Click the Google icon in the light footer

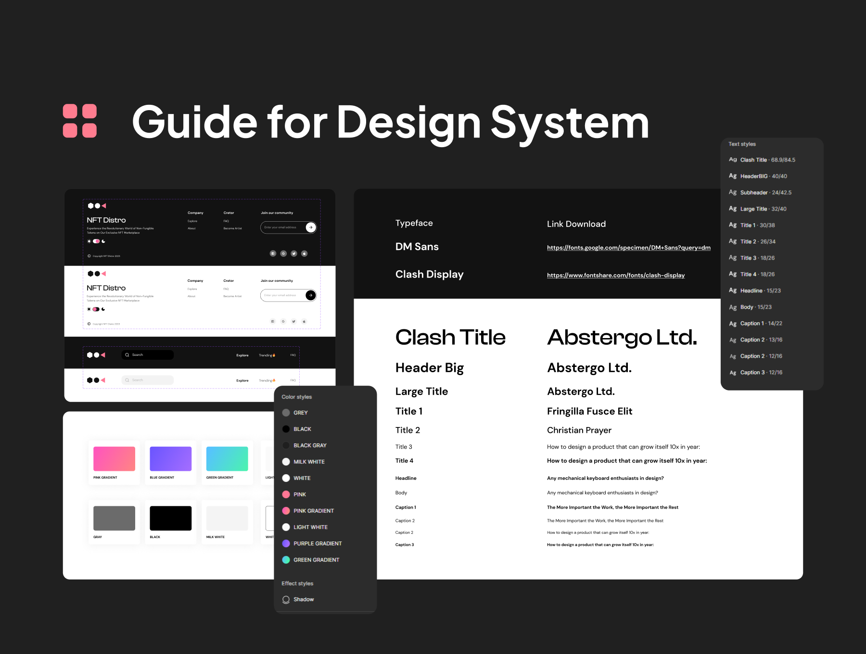click(x=283, y=321)
